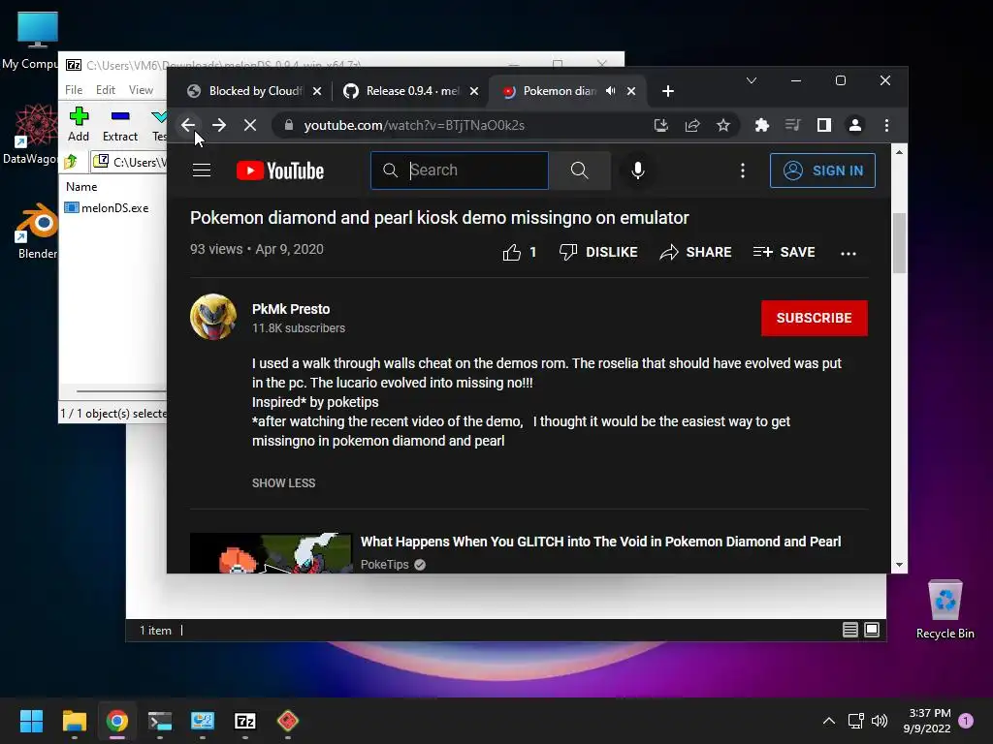The height and width of the screenshot is (744, 993).
Task: Open more actions ellipsis beside SAVE
Action: pos(848,253)
